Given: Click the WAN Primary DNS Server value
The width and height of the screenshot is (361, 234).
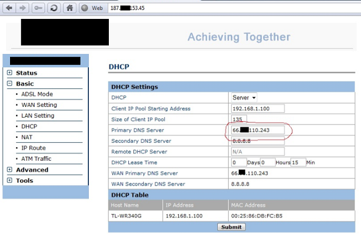Looking at the screenshot, I should pos(249,173).
